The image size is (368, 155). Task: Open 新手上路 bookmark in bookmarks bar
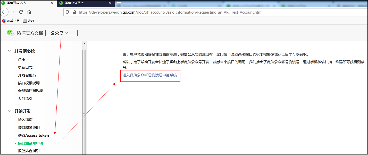tap(11, 21)
